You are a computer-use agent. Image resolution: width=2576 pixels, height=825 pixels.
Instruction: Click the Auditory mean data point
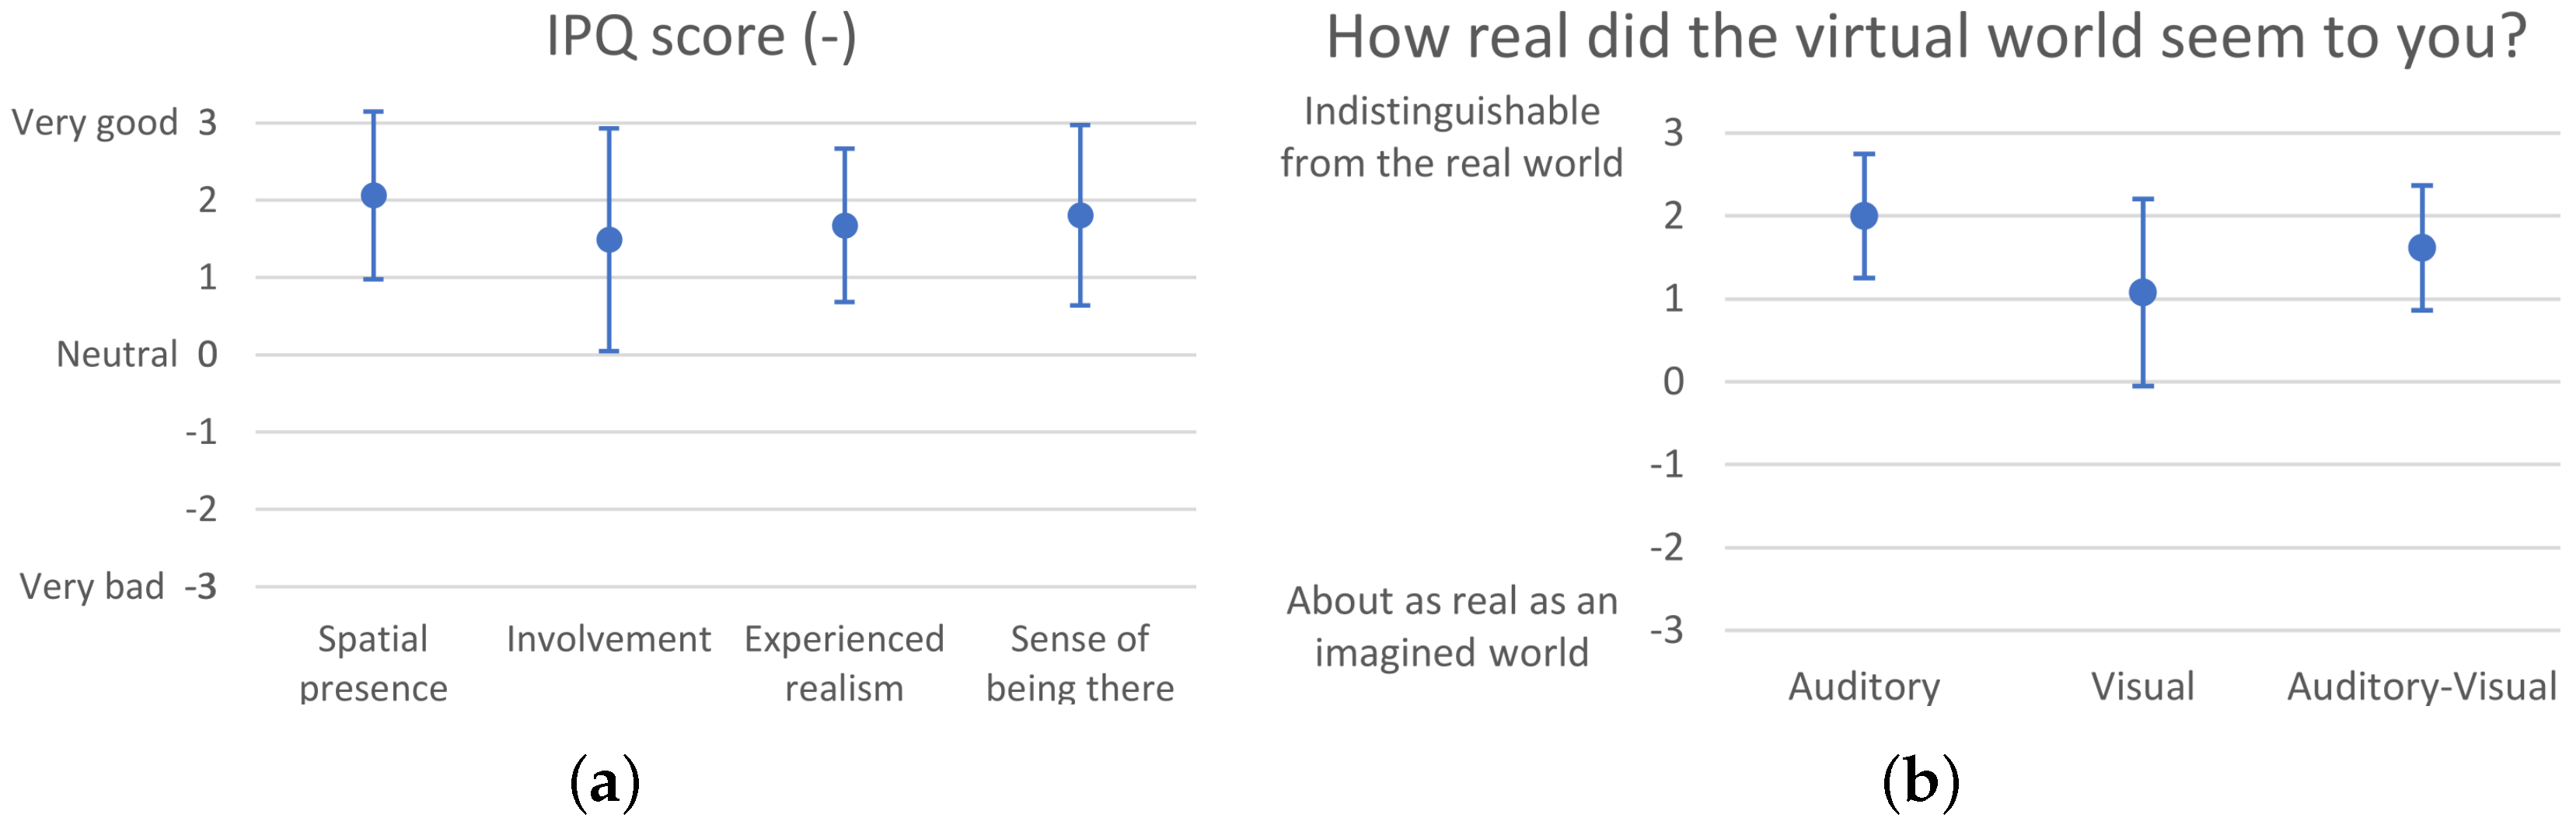[x=1864, y=216]
